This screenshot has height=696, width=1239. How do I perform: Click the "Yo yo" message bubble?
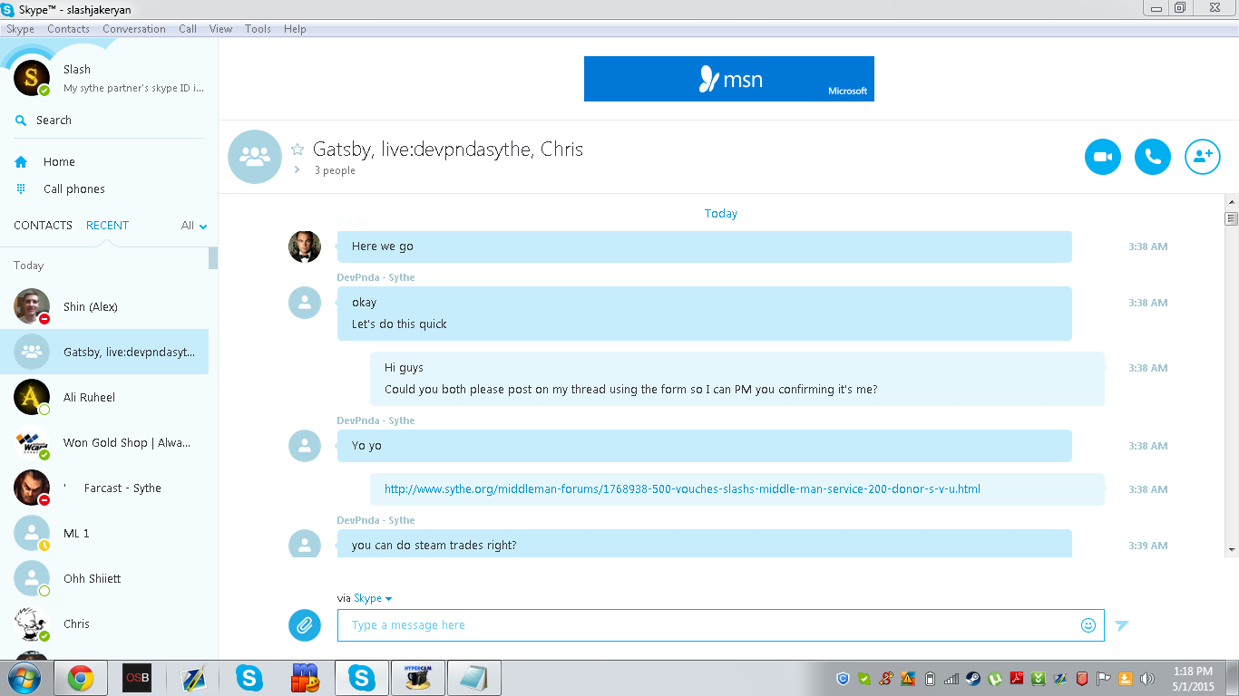704,446
